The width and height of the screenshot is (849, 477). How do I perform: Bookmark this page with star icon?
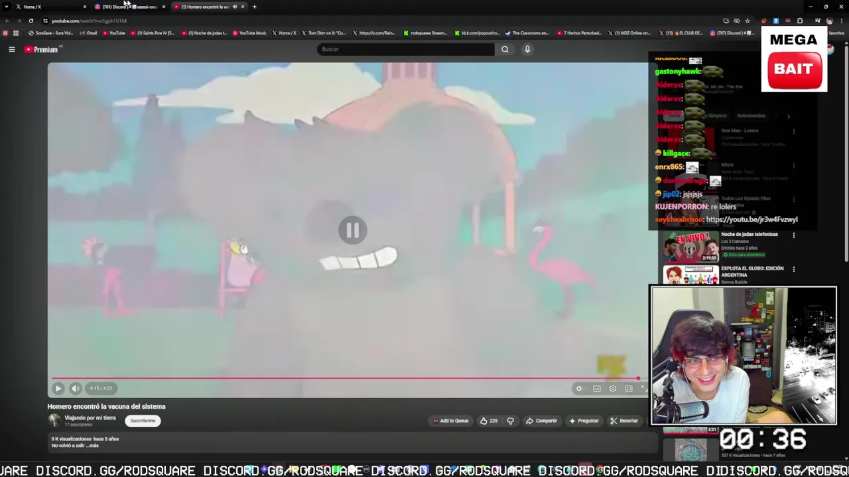[x=748, y=21]
